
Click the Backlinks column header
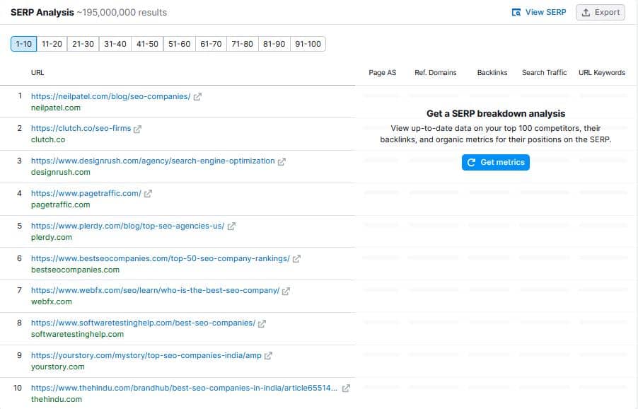[x=492, y=72]
